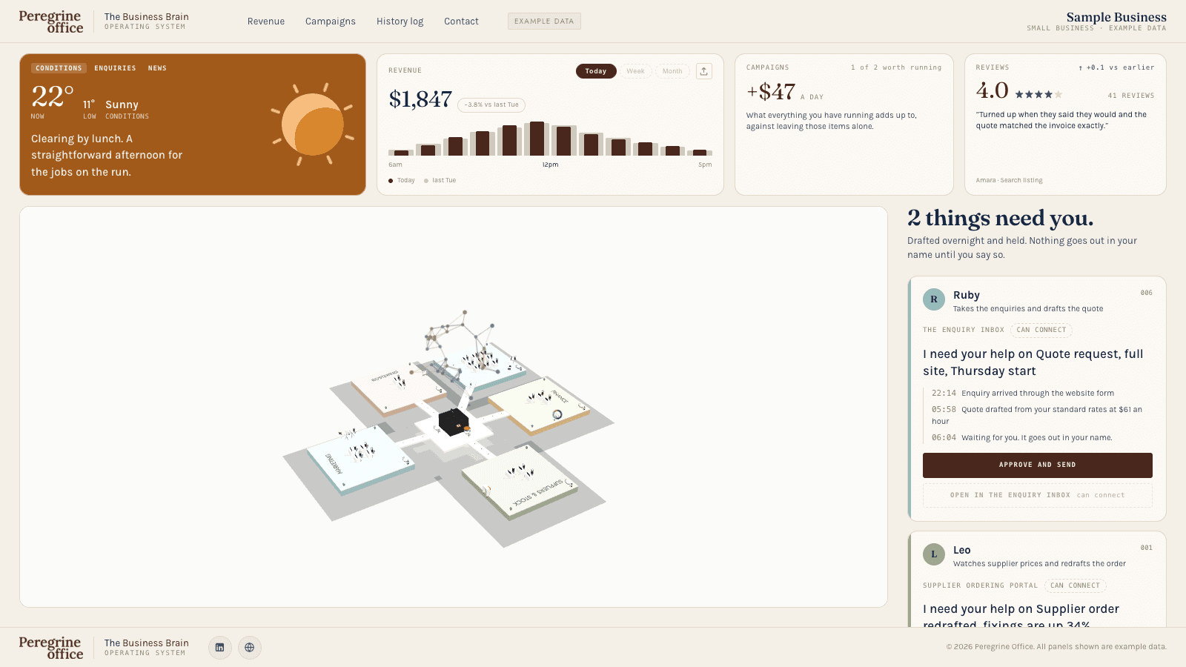Open the News tab
Image resolution: width=1186 pixels, height=667 pixels.
pyautogui.click(x=157, y=68)
